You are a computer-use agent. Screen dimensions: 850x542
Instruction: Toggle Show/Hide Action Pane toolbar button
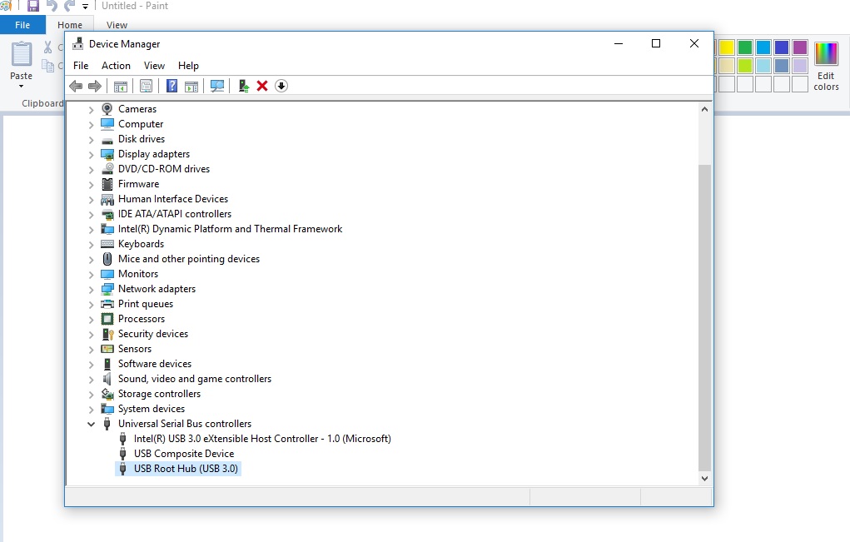pos(191,86)
